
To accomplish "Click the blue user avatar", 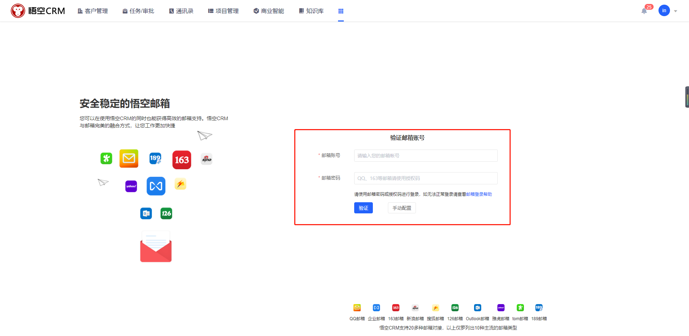I will coord(664,10).
